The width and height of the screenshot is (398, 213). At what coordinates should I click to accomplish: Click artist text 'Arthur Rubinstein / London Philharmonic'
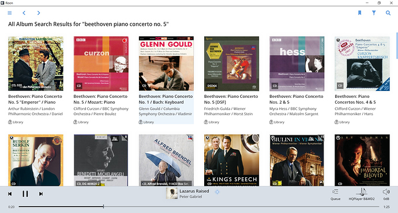[x=36, y=111]
